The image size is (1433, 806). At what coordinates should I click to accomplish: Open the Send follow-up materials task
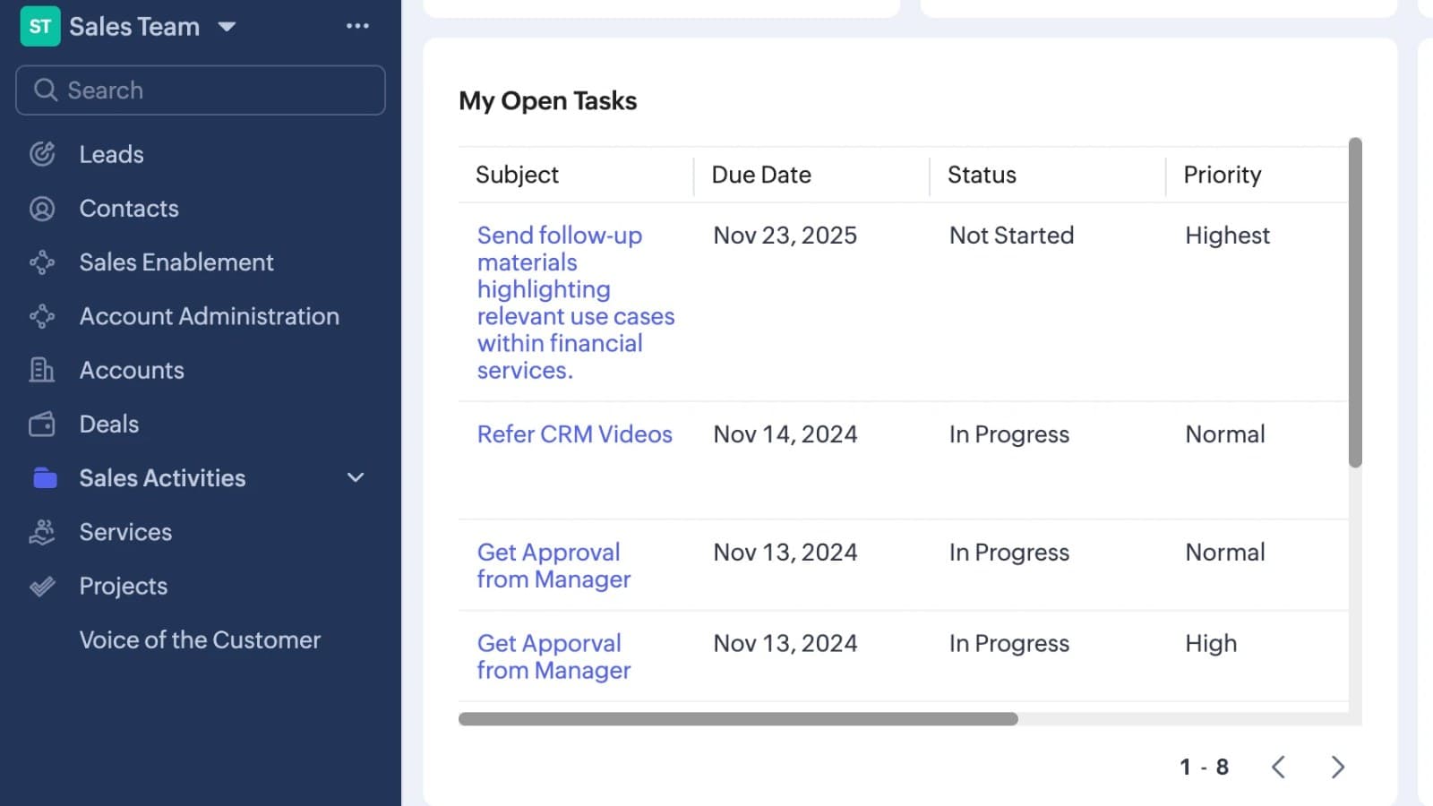pos(576,303)
